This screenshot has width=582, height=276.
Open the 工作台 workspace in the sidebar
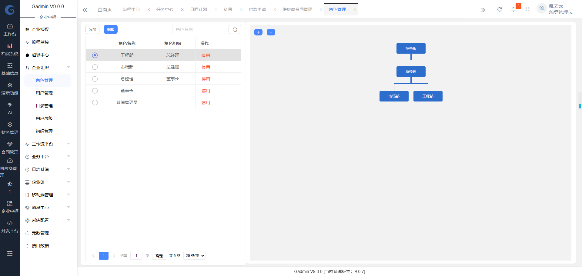tap(10, 29)
